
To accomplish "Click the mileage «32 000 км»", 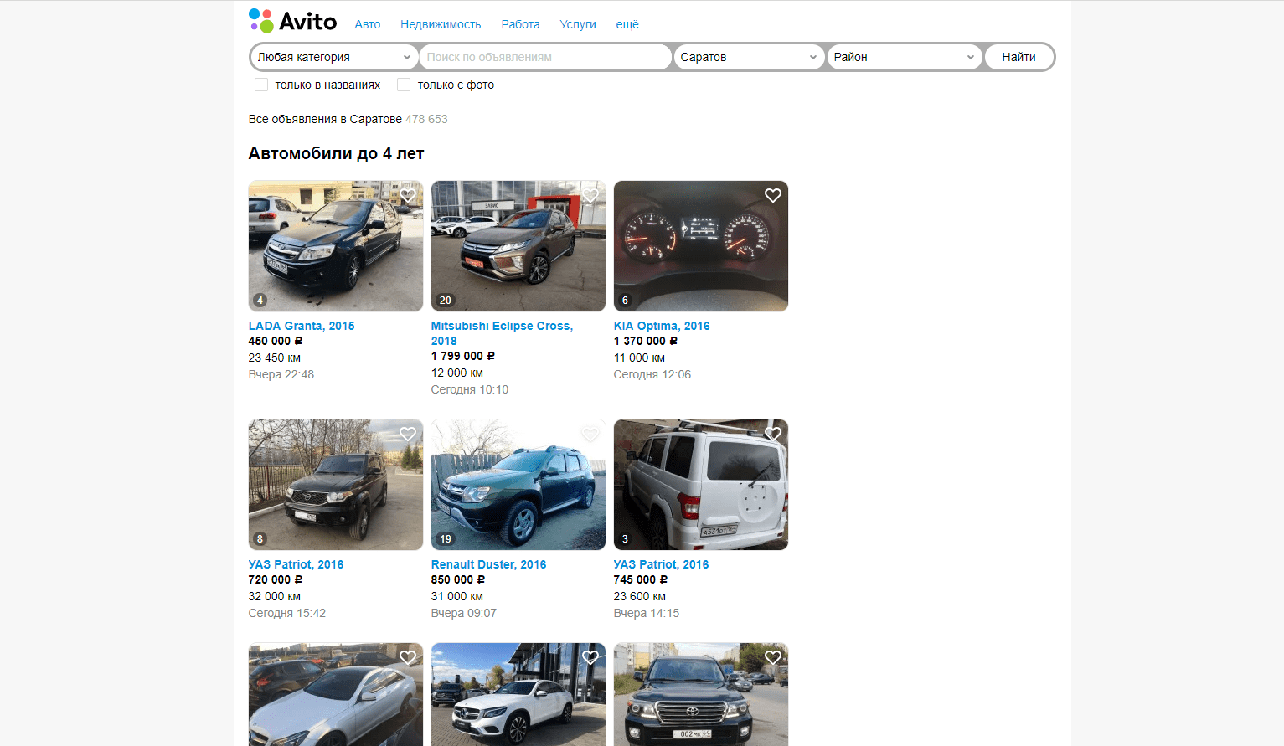I will (275, 596).
